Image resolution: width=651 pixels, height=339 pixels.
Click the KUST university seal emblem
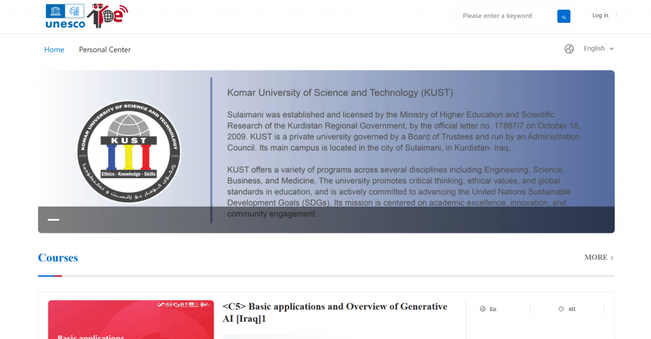[128, 151]
